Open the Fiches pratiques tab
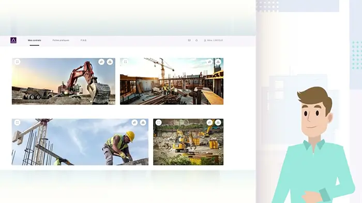 click(61, 40)
